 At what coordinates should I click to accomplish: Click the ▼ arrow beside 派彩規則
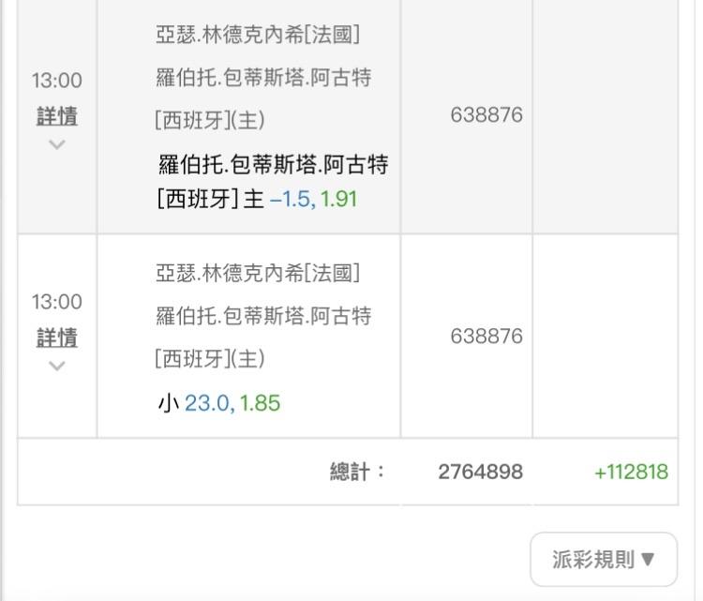(648, 560)
